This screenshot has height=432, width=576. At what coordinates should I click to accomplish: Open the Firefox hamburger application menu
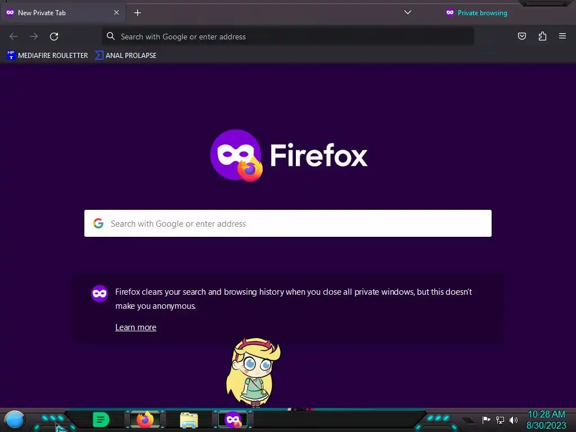562,36
